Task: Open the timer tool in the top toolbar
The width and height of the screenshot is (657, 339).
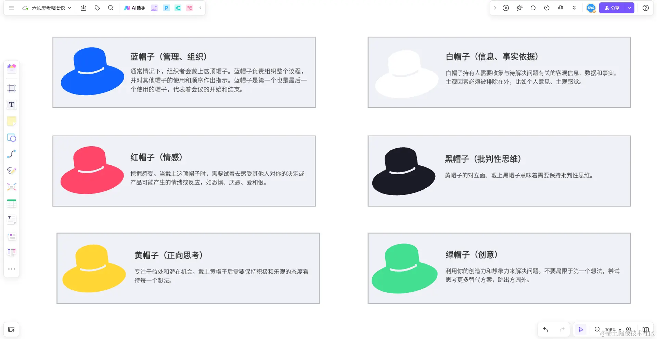Action: (x=546, y=8)
